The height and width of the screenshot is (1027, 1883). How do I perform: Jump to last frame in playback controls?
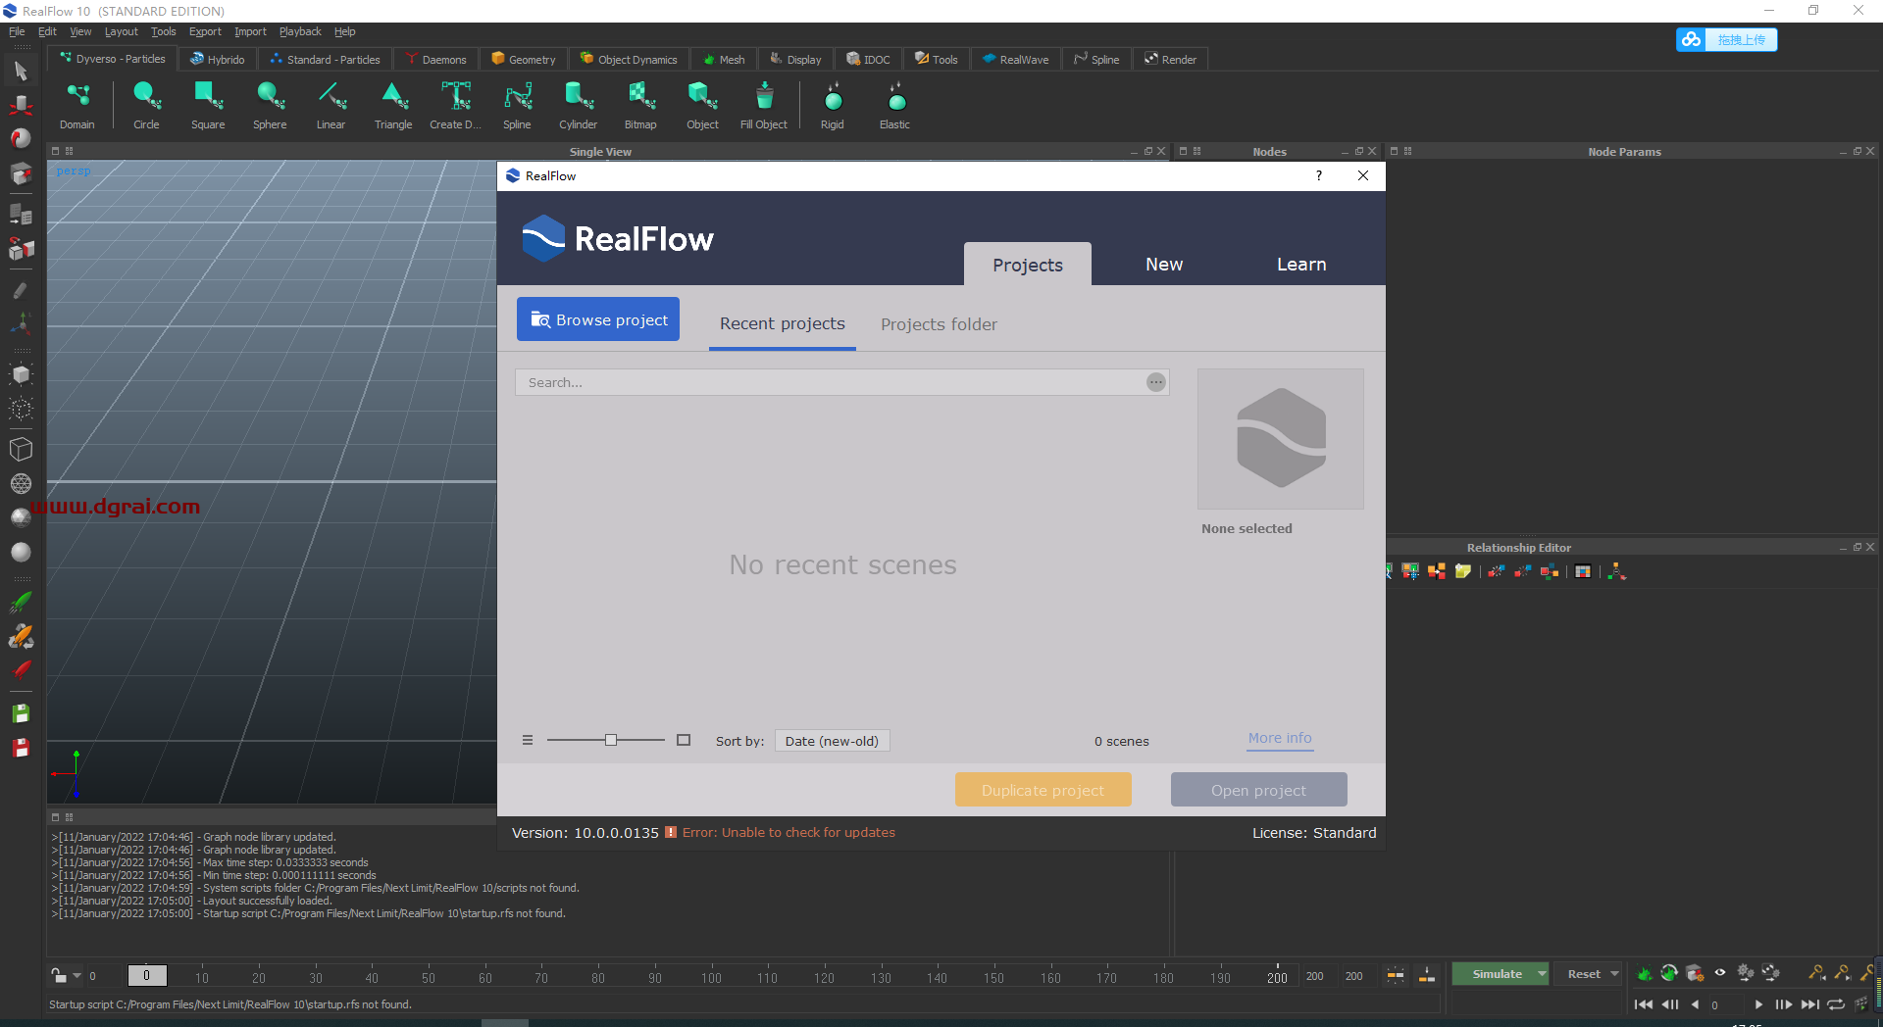1810,1004
